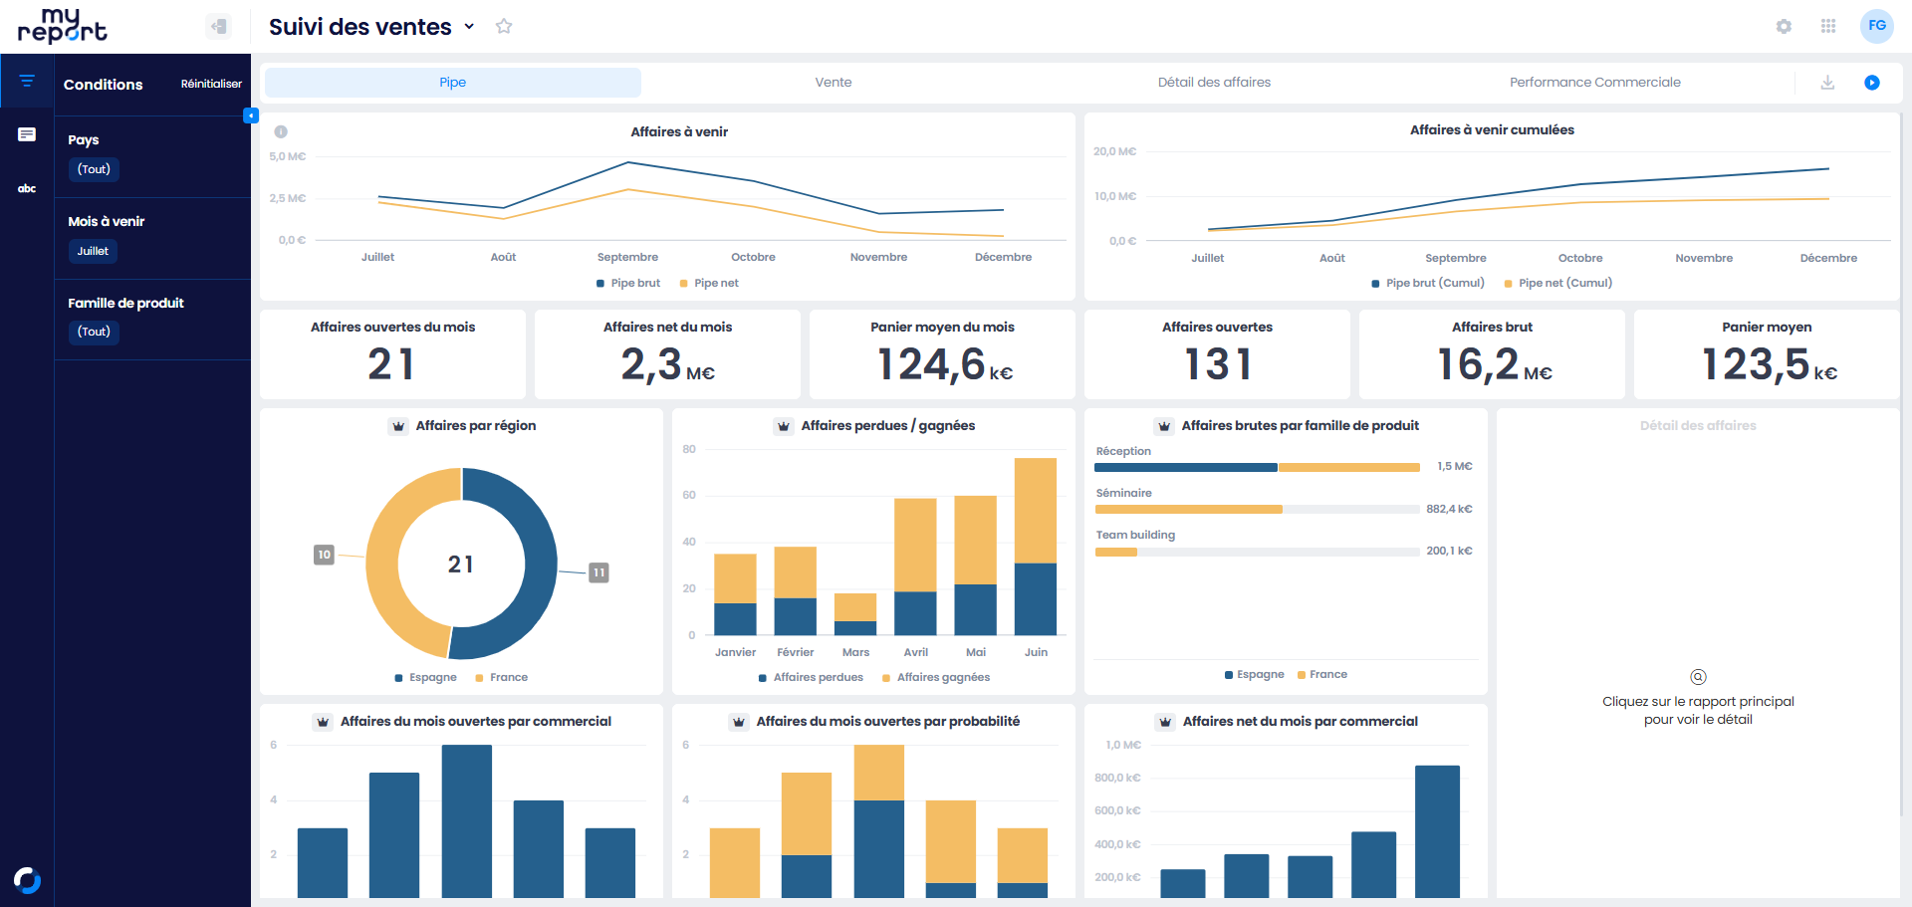Switch to the Vente tab

pyautogui.click(x=834, y=83)
